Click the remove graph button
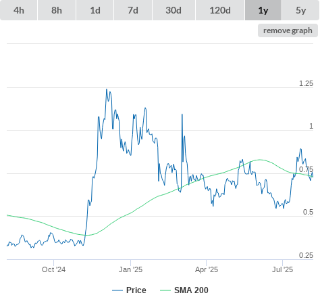 coord(288,30)
